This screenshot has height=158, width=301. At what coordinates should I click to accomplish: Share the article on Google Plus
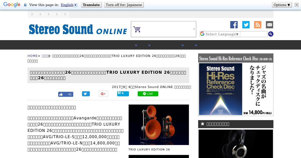point(104,94)
